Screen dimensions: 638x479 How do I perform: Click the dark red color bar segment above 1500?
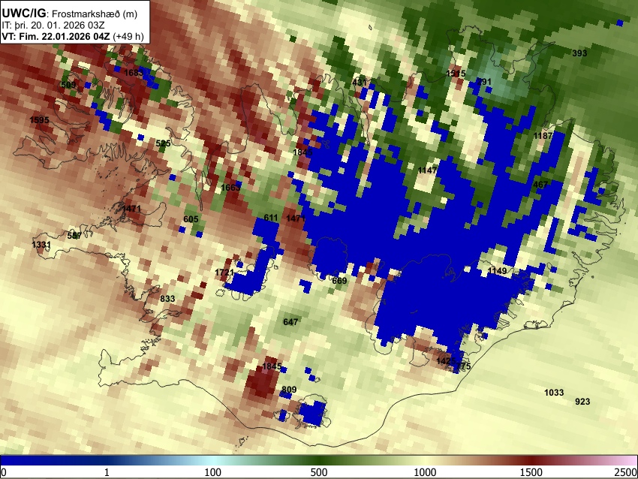(531, 460)
